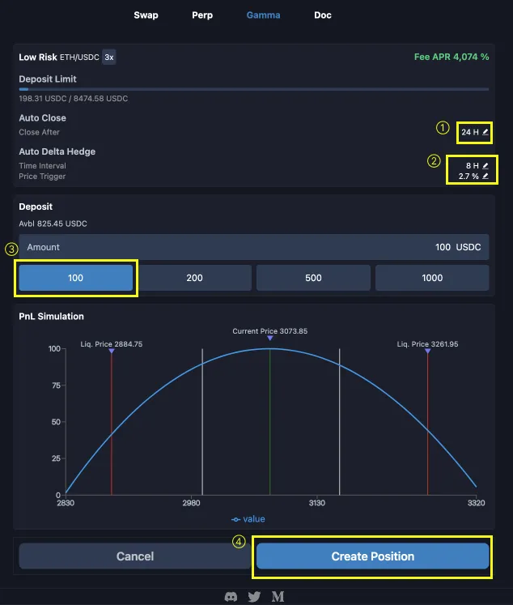This screenshot has width=513, height=605.
Task: Choose the 500 preset amount
Action: point(313,278)
